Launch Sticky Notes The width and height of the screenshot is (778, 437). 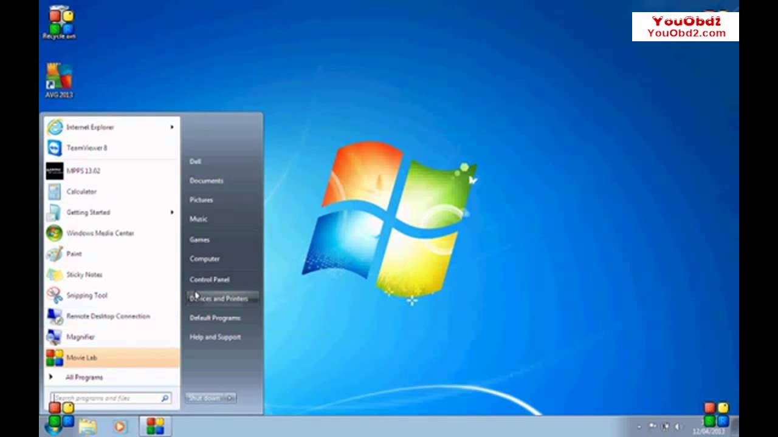112,275
